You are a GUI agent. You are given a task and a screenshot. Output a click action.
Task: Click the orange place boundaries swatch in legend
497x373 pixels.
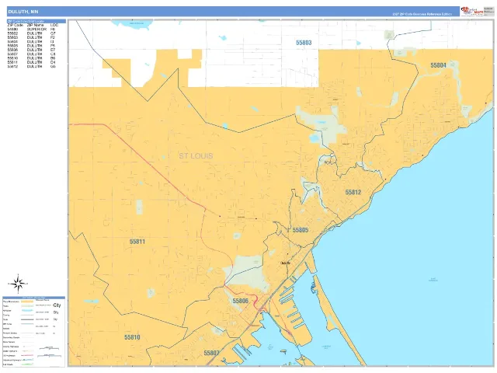point(27,302)
